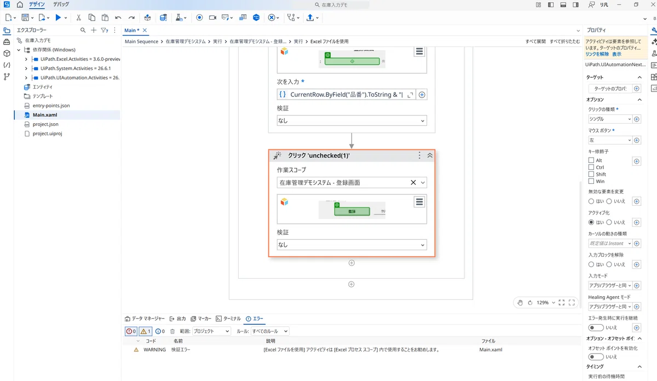Image resolution: width=657 pixels, height=381 pixels.
Task: Open the snippets braces icon in left sidebar
Action: click(x=7, y=65)
